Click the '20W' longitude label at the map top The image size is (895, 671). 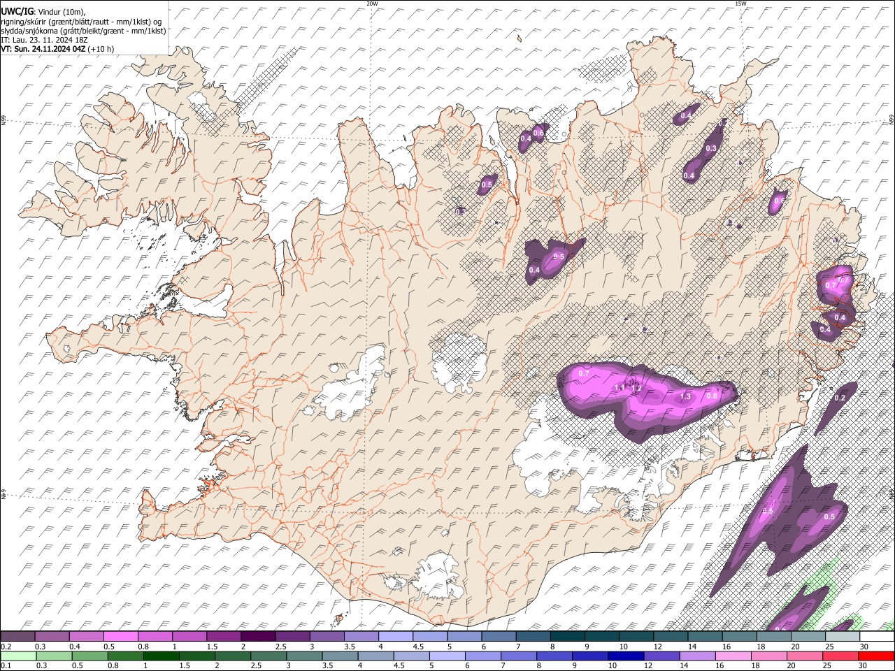372,3
